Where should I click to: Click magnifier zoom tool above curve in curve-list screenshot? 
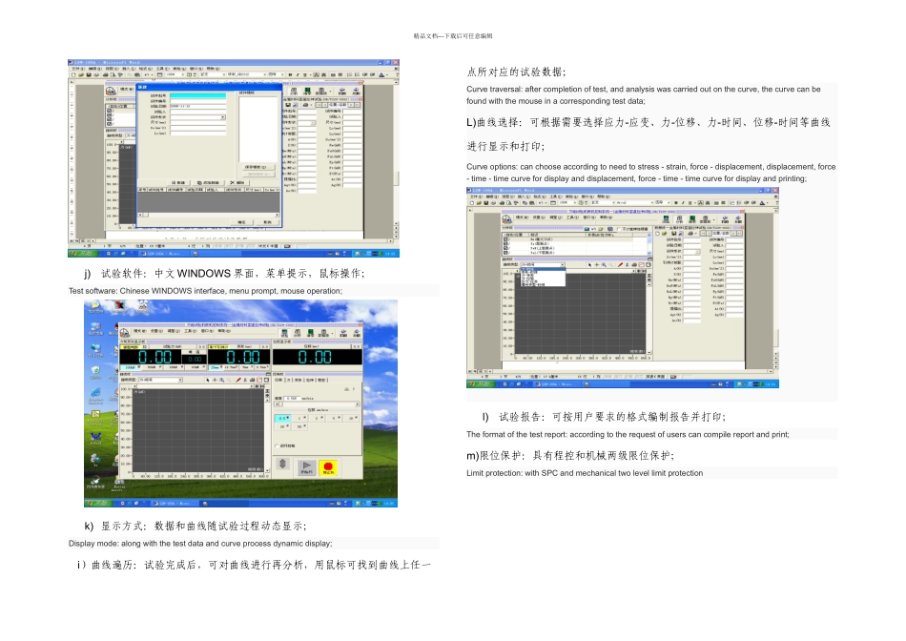coord(604,265)
